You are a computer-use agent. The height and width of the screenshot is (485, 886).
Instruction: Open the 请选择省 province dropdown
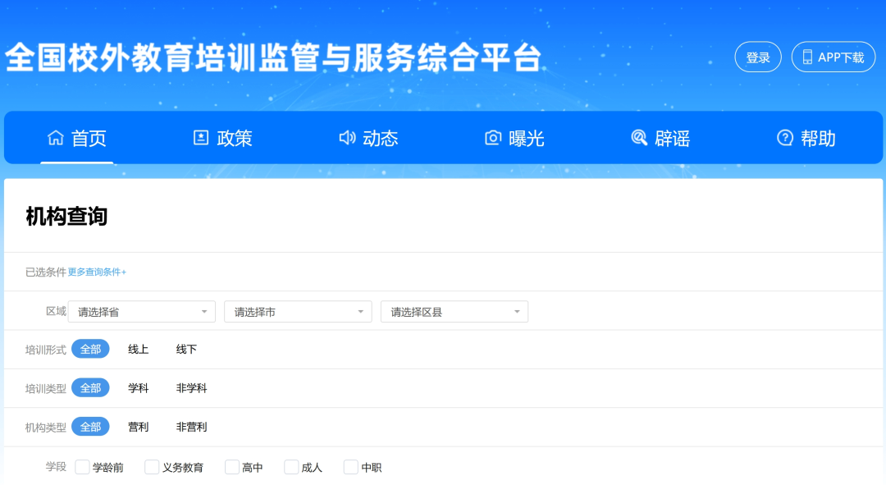[141, 312]
